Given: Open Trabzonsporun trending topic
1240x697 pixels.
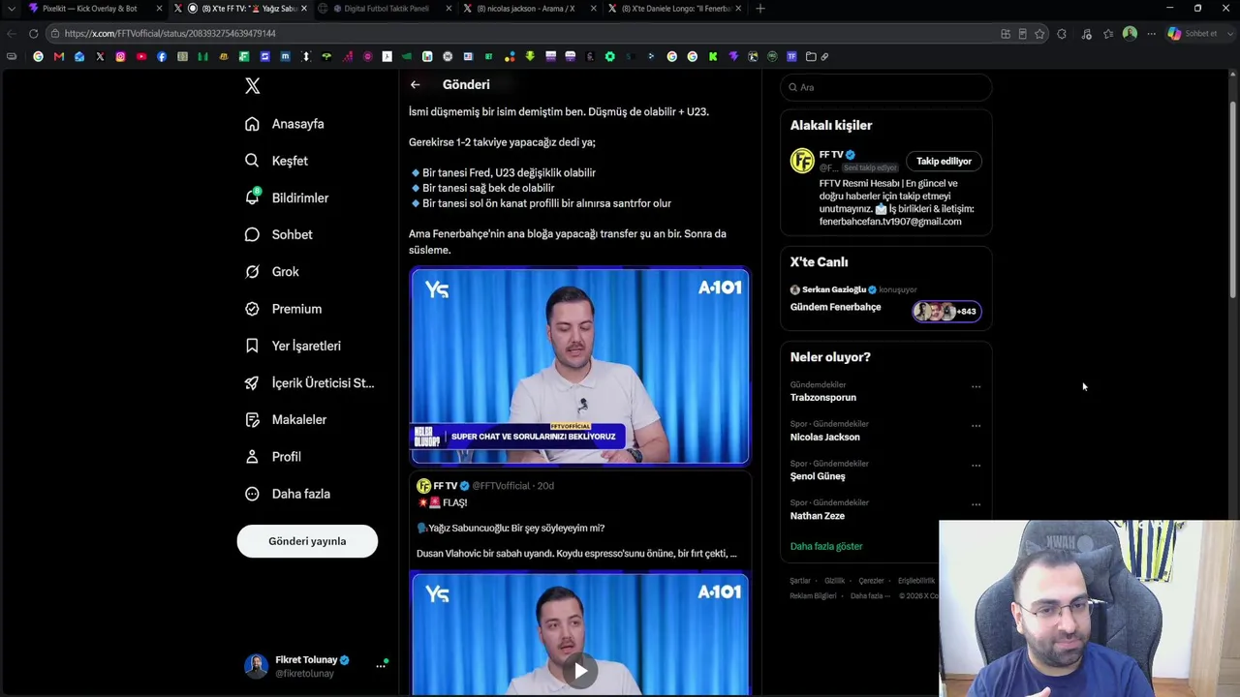Looking at the screenshot, I should [x=823, y=398].
